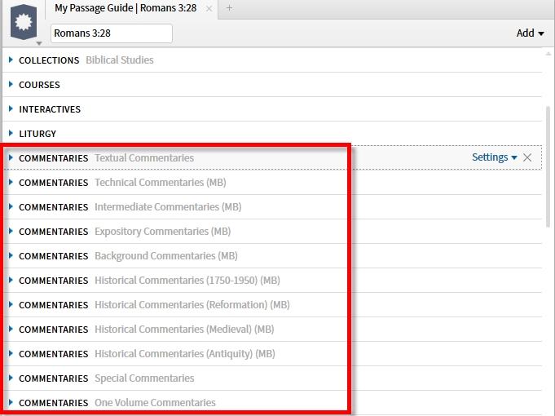Open the Settings dropdown for Textual Commentaries
Image resolution: width=555 pixels, height=416 pixels.
(495, 157)
